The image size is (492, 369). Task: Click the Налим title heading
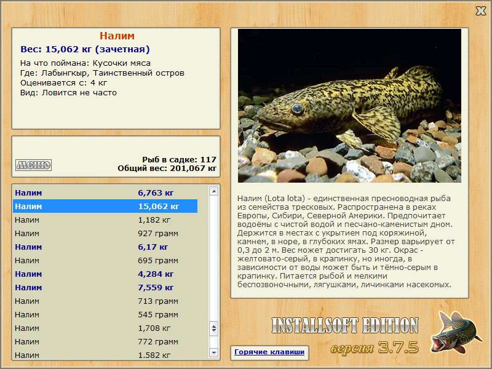click(x=117, y=36)
